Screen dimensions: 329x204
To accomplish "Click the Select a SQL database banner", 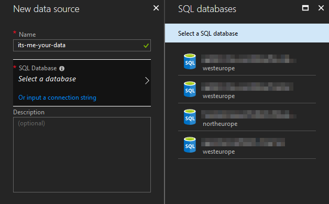I will tap(247, 33).
